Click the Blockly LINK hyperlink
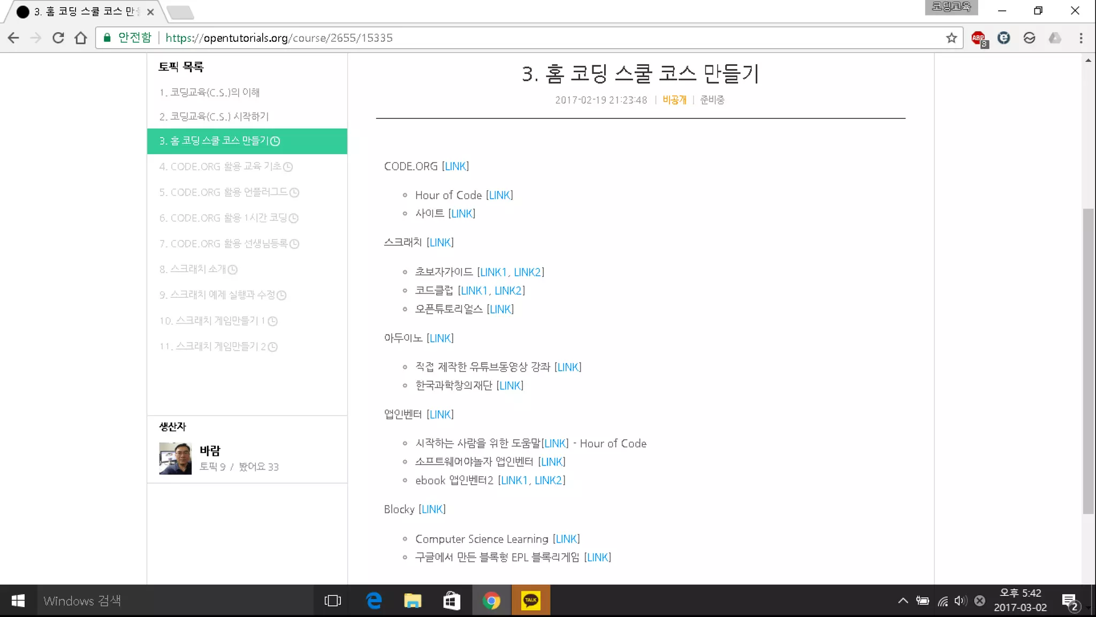This screenshot has width=1096, height=617. 432,509
